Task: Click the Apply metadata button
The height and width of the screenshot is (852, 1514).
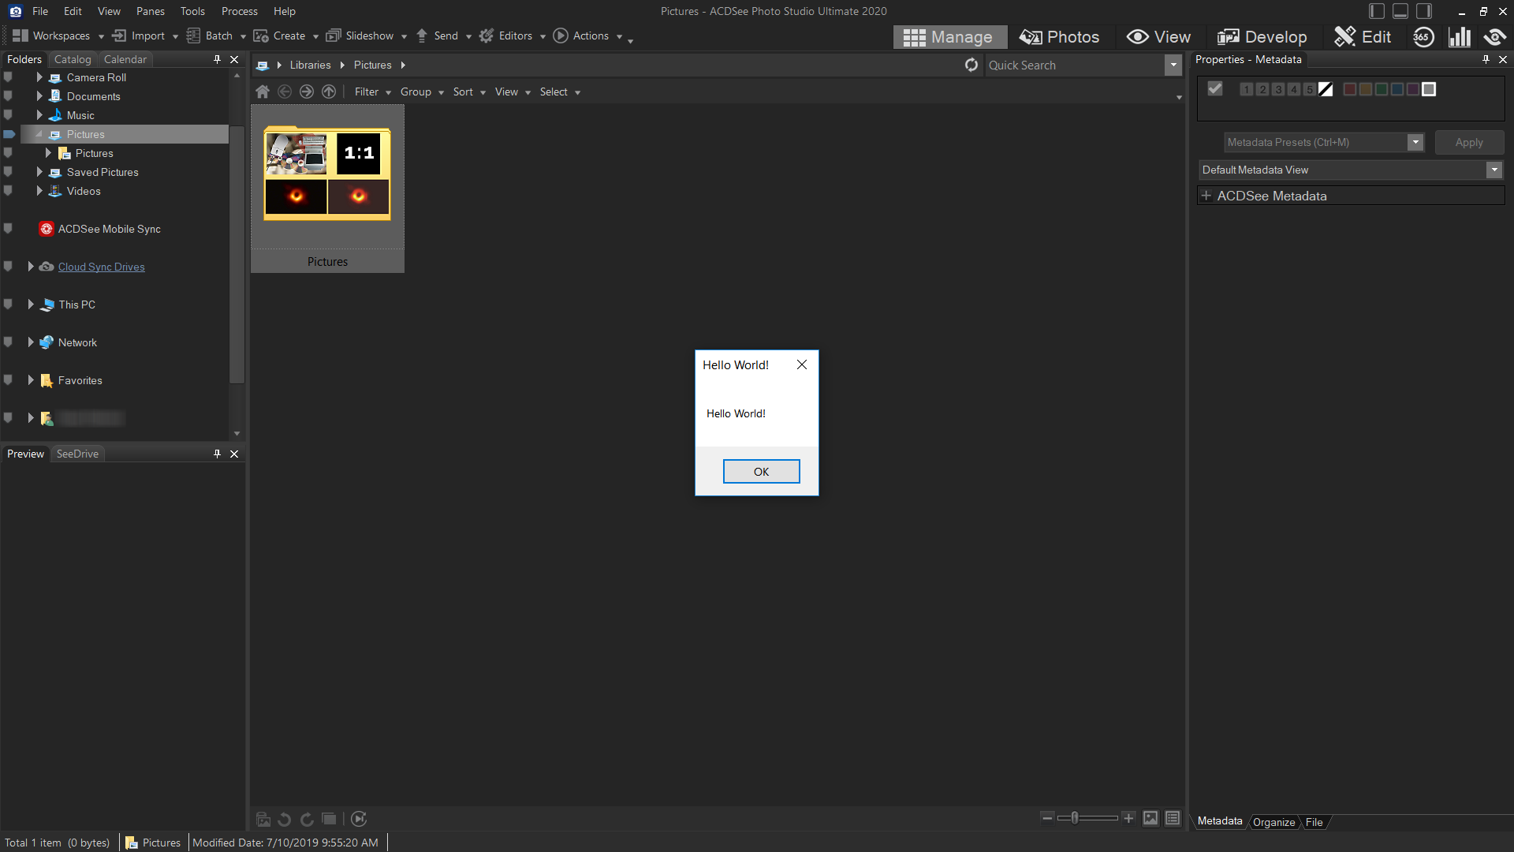Action: [x=1469, y=143]
